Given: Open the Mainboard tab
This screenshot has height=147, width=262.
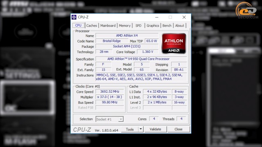Looking at the screenshot, I should [x=108, y=26].
